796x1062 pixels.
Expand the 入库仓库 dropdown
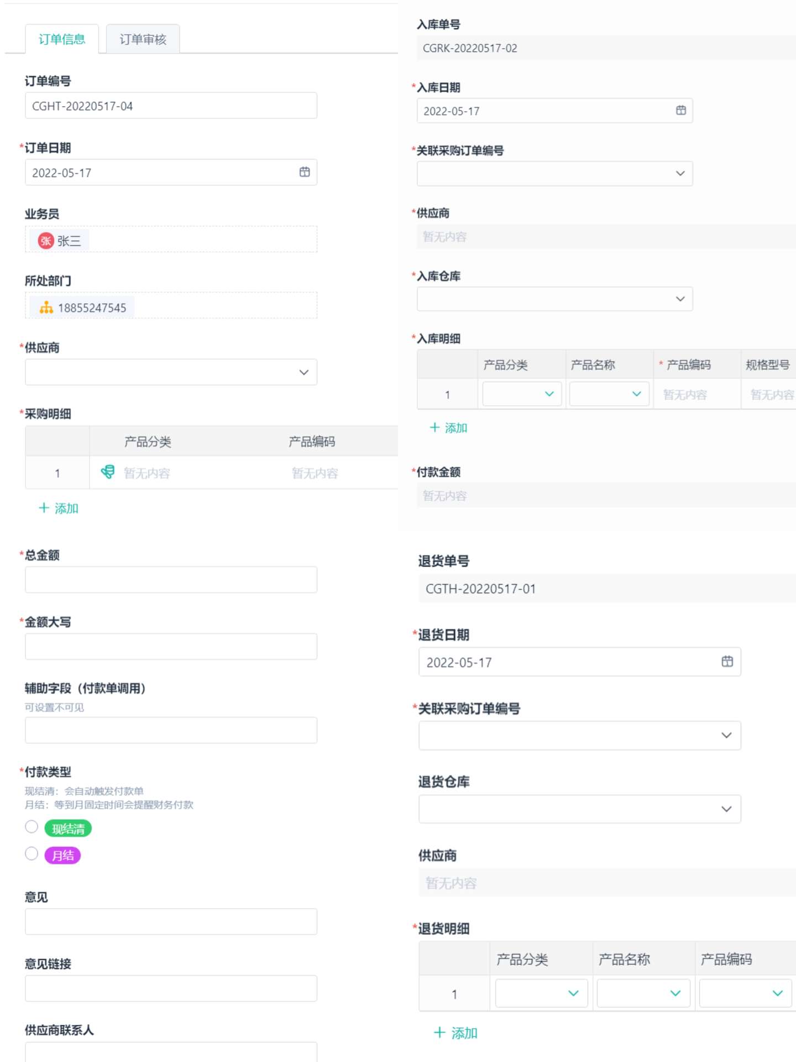pos(554,299)
